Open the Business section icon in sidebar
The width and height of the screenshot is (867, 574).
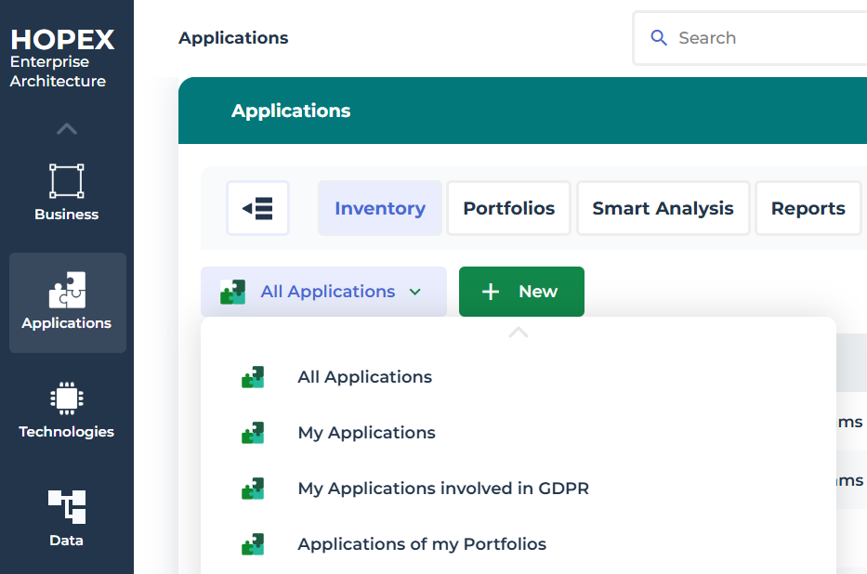(67, 182)
